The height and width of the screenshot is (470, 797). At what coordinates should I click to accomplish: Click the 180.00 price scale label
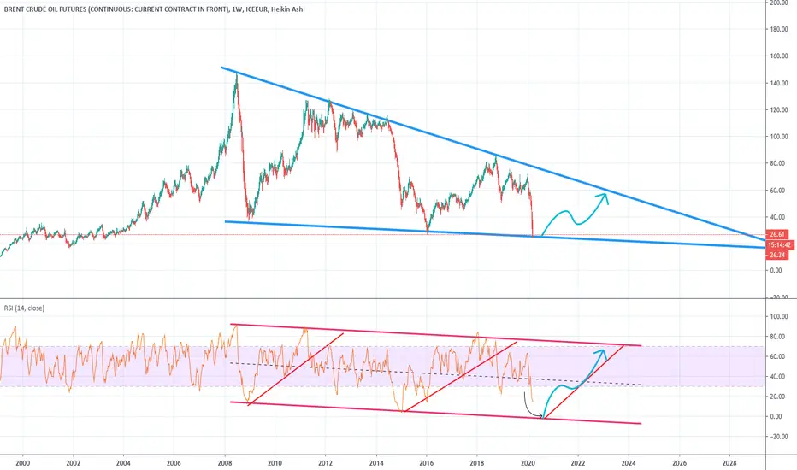tap(779, 29)
